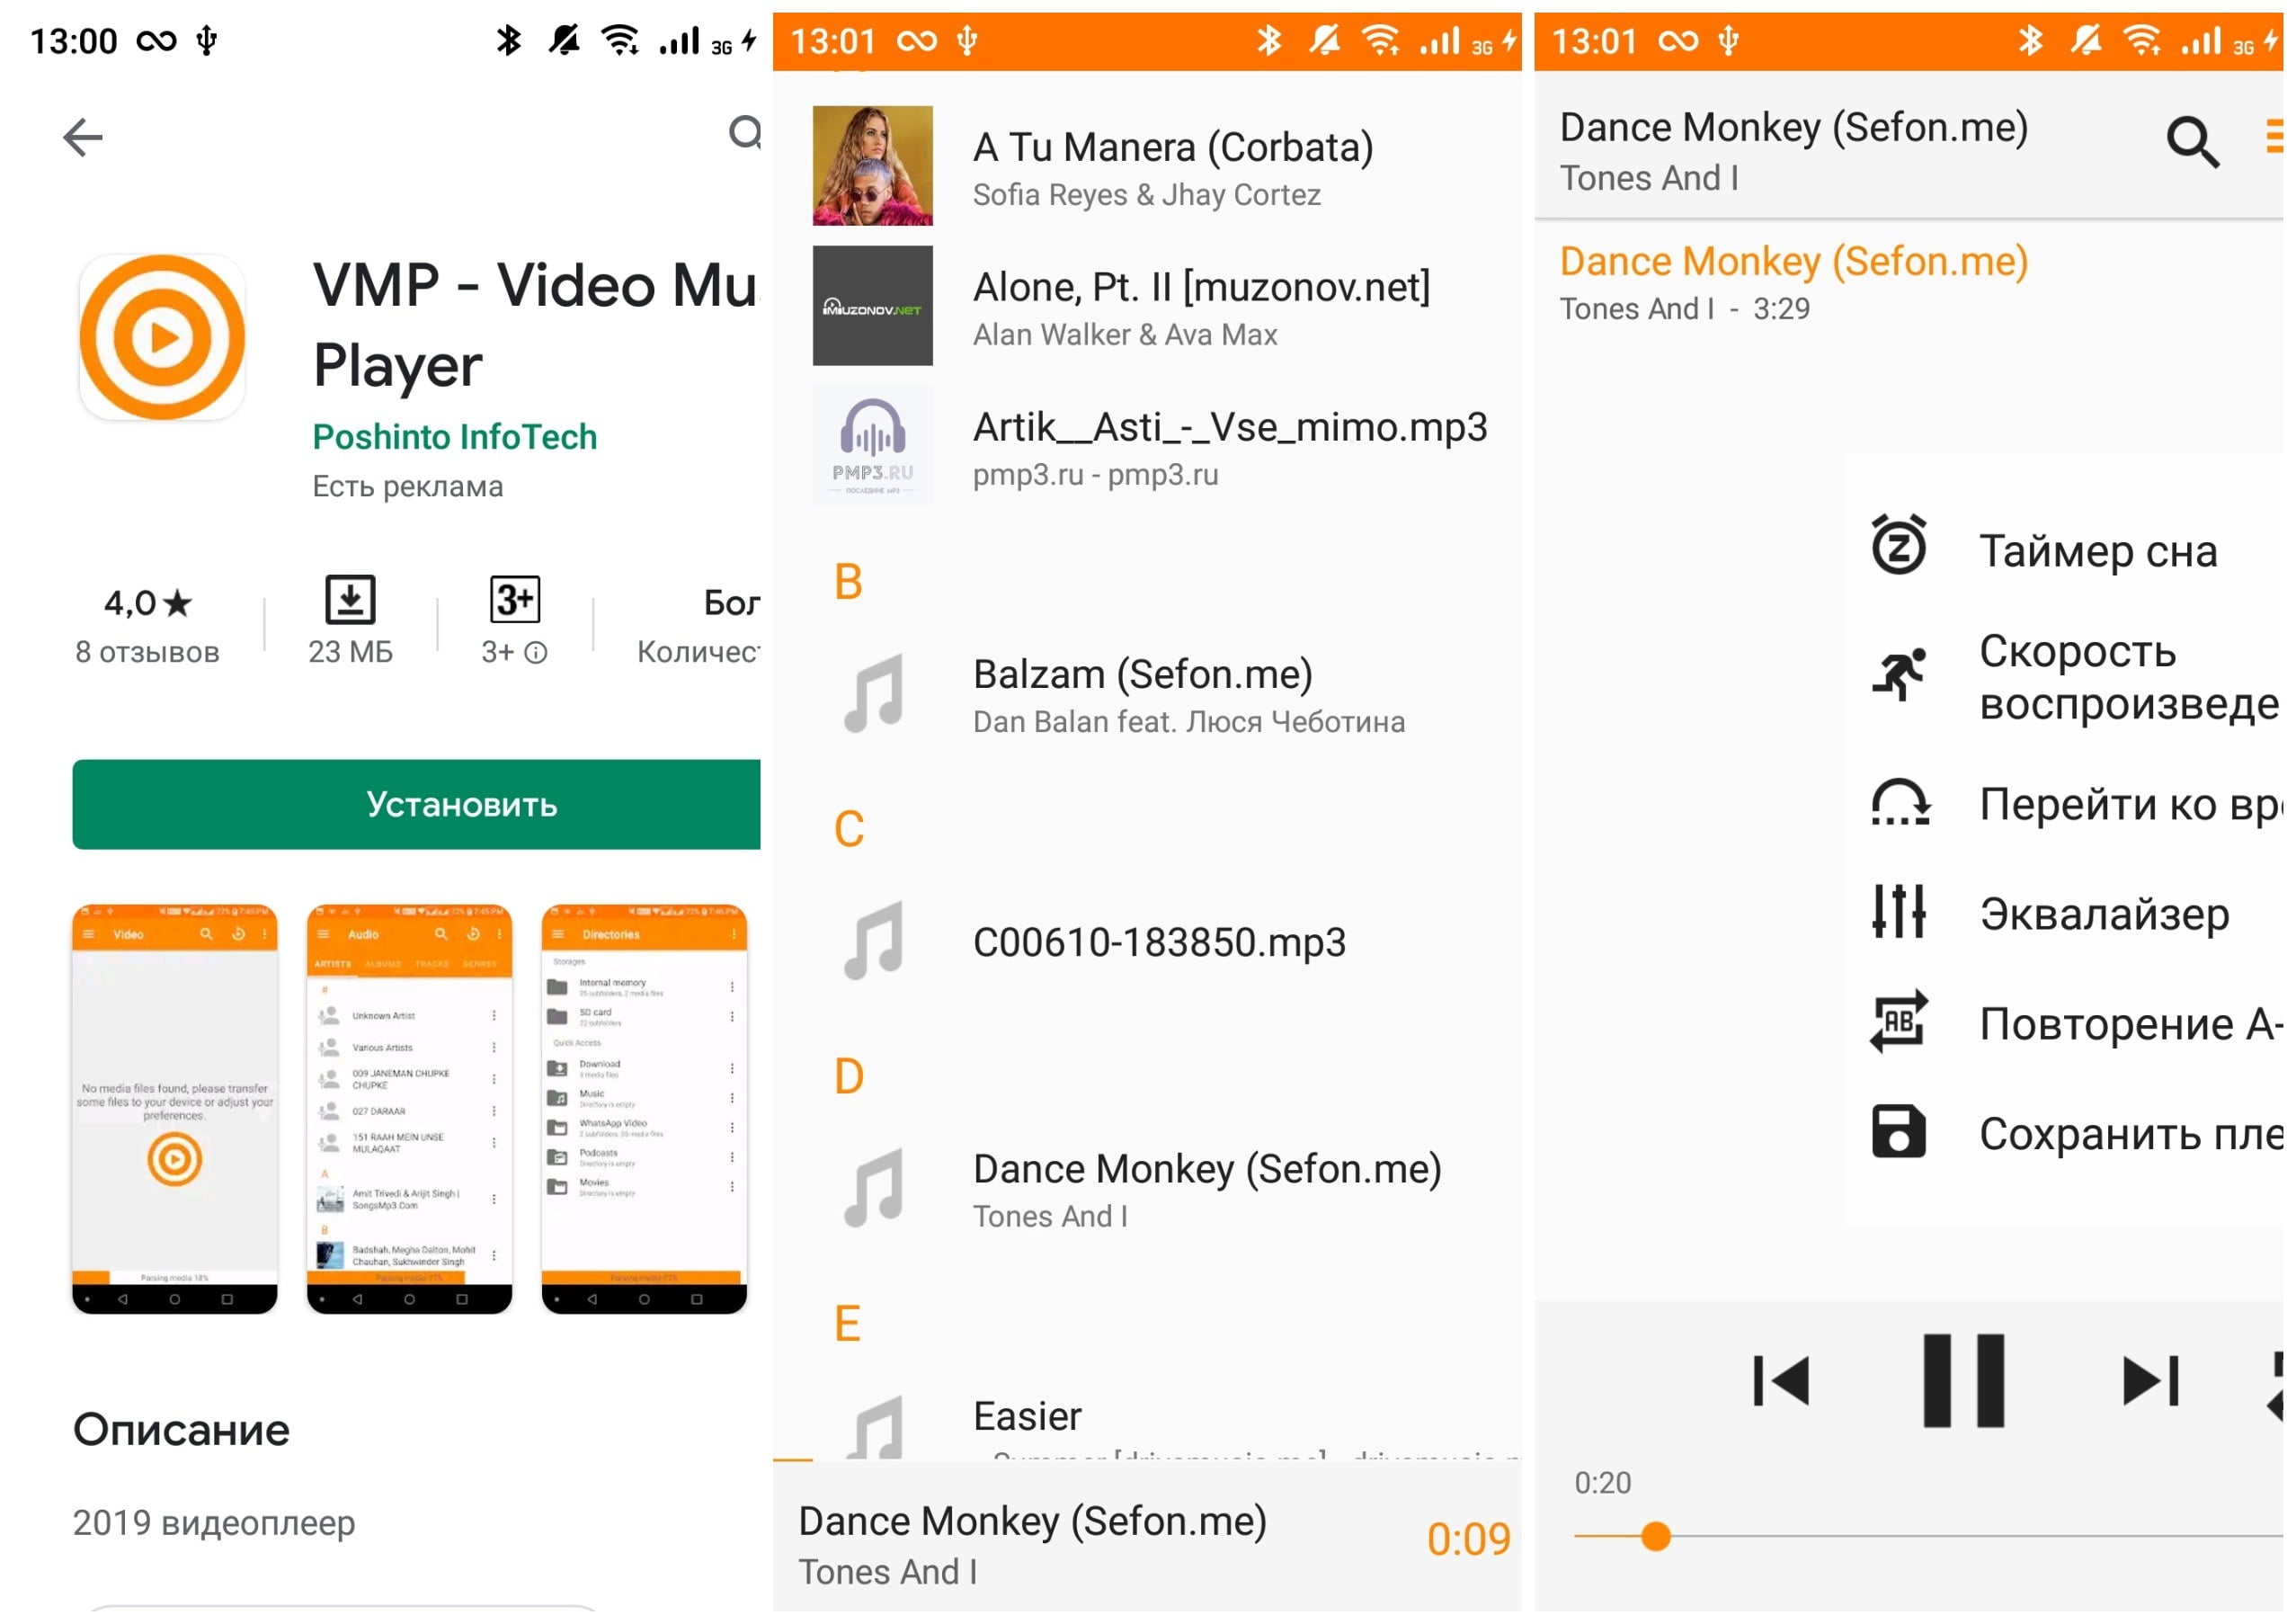Tap music note icon beside C00610-183850.mp3
This screenshot has height=1624, width=2296.
(874, 941)
